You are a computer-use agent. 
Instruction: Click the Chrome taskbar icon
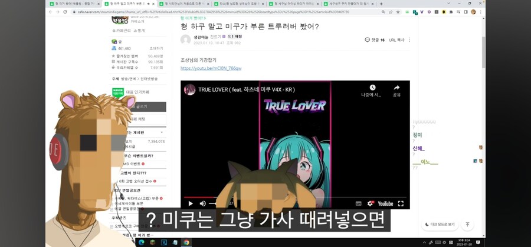point(186,242)
